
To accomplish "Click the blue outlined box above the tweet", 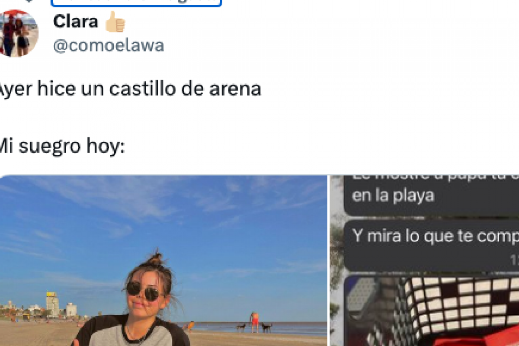I will pyautogui.click(x=136, y=3).
